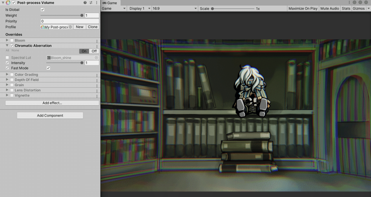Viewport: 371px width, 197px height.
Task: Click the Weight value field
Action: pyautogui.click(x=92, y=15)
